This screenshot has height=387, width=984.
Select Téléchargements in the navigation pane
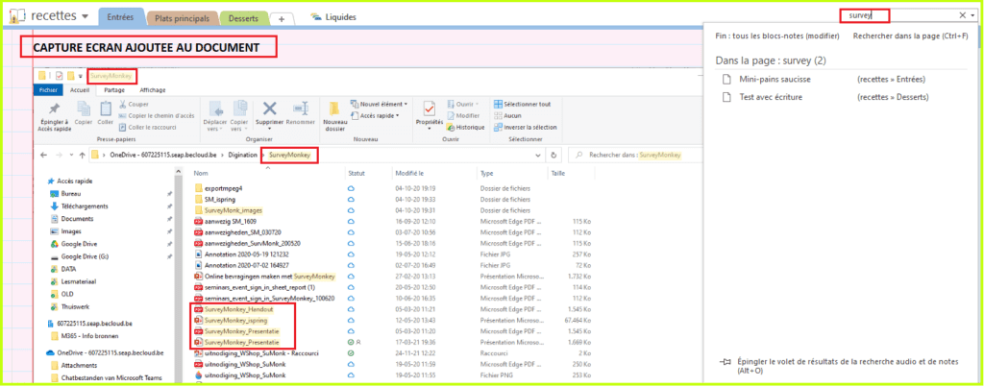click(x=85, y=206)
